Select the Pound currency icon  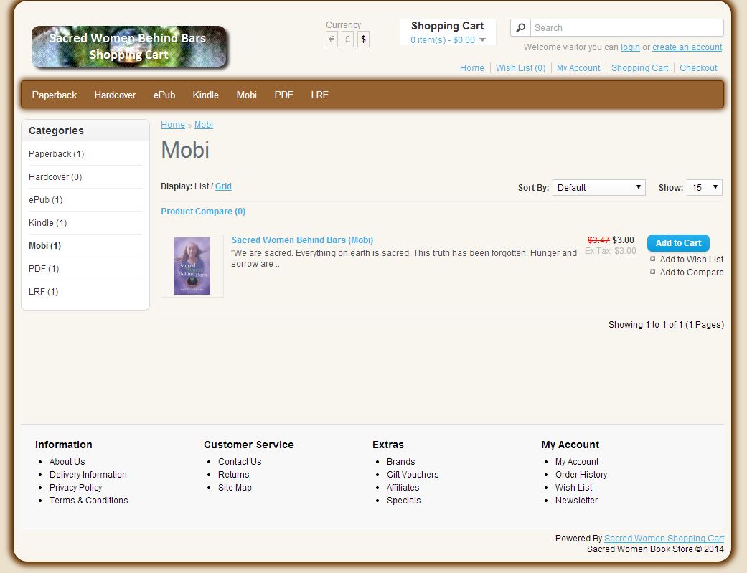(347, 39)
